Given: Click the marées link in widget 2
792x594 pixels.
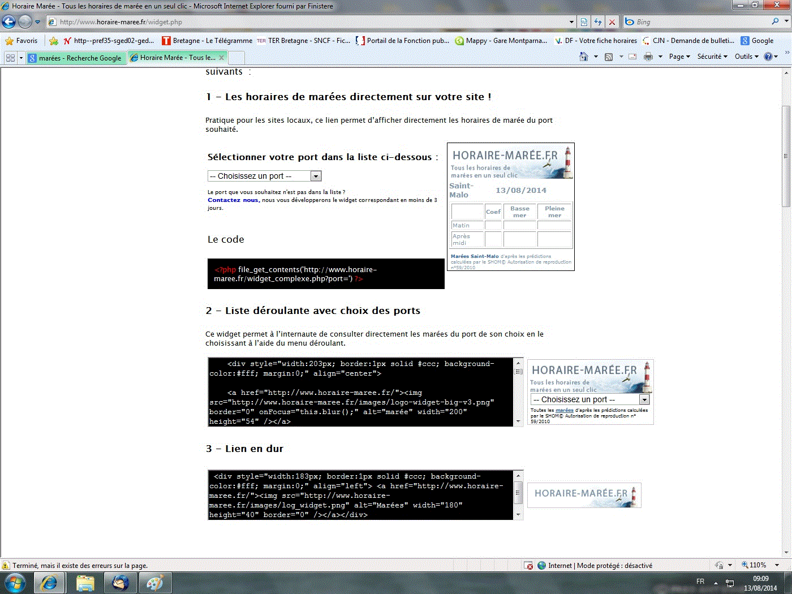Looking at the screenshot, I should click(565, 410).
